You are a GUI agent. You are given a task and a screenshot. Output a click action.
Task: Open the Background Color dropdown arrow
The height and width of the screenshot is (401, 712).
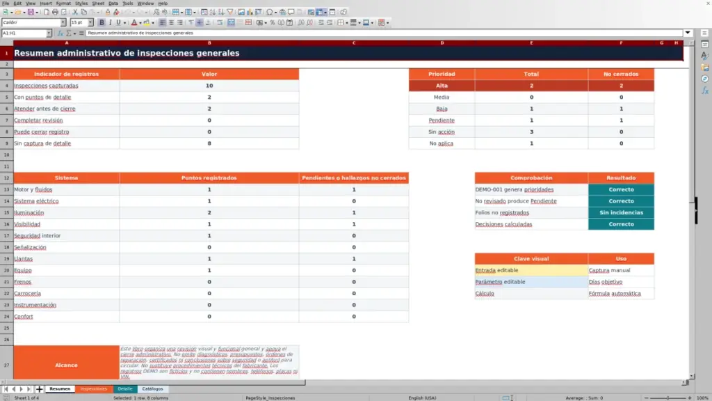tap(153, 23)
